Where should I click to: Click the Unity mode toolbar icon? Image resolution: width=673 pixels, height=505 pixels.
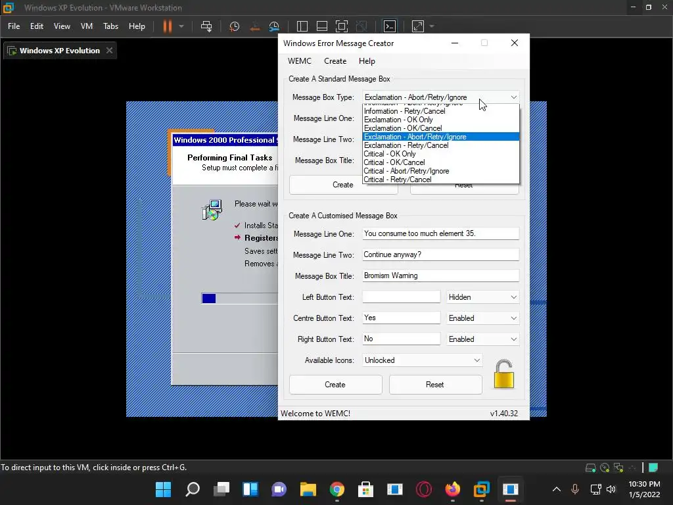click(361, 26)
